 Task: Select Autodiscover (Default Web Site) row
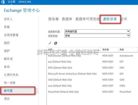click(x=92, y=56)
